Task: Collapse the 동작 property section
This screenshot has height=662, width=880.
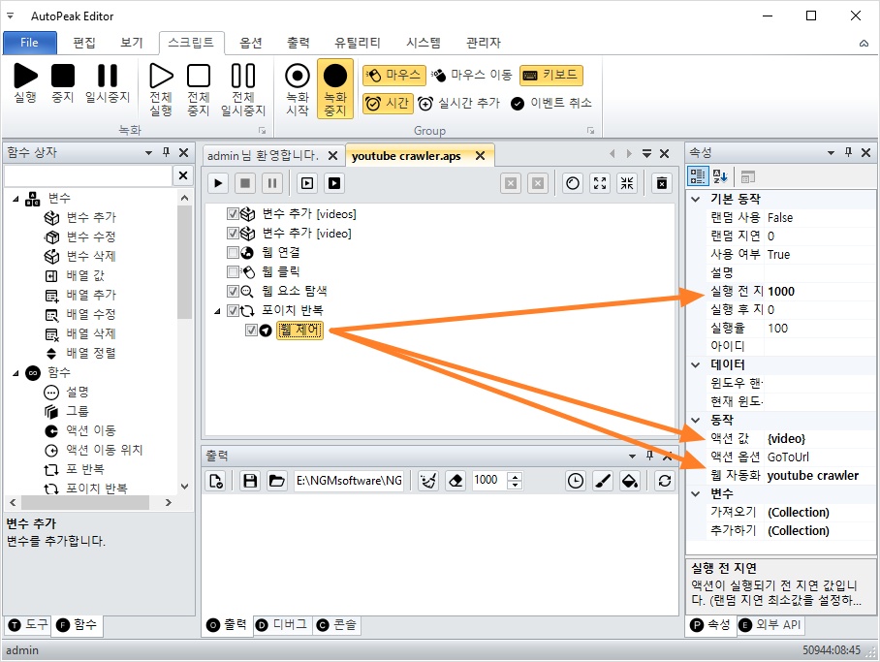Action: [x=696, y=420]
